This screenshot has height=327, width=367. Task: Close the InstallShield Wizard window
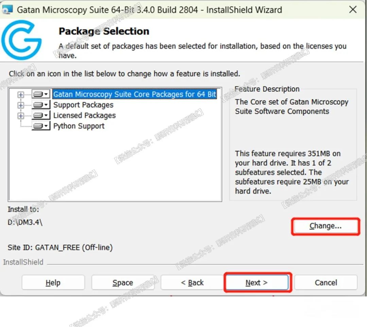tap(353, 10)
